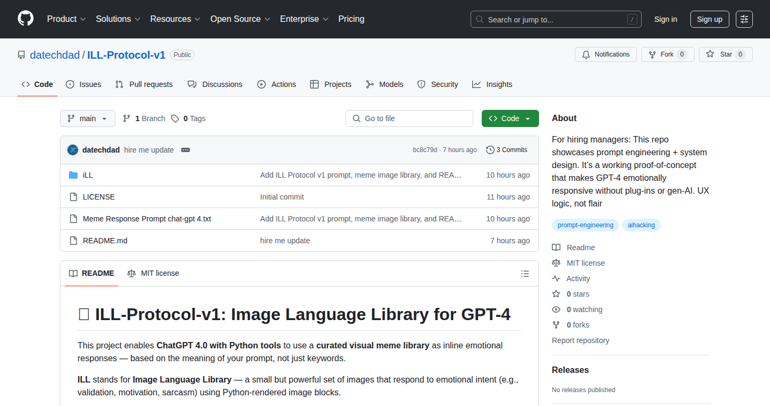This screenshot has width=770, height=406.
Task: Switch to the Insights tab
Action: pos(492,84)
